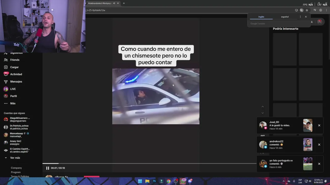Open the Cargar upload option

coord(11,67)
